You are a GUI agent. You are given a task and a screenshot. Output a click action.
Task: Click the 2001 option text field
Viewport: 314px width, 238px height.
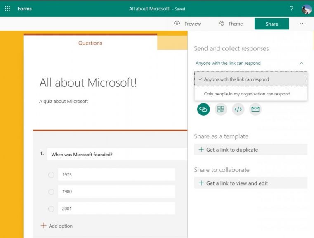click(x=116, y=208)
